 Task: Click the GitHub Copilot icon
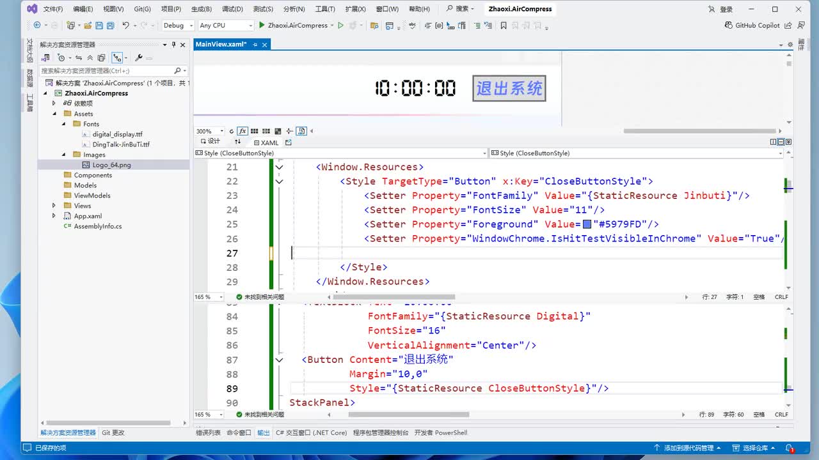pos(729,26)
